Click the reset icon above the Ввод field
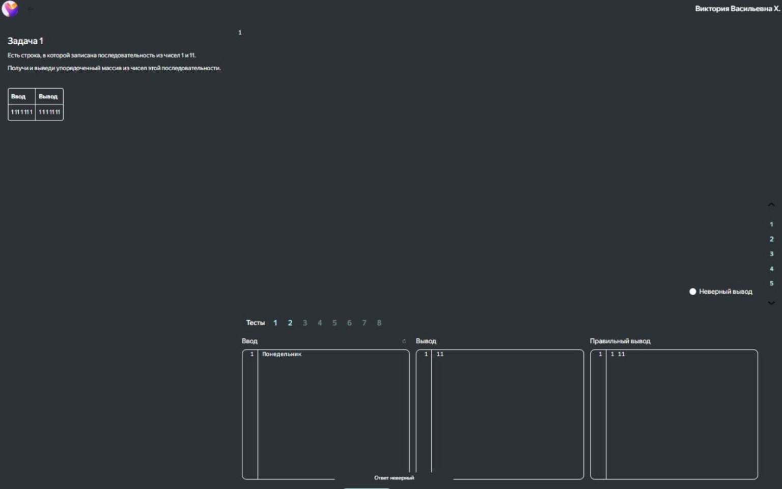 [404, 341]
